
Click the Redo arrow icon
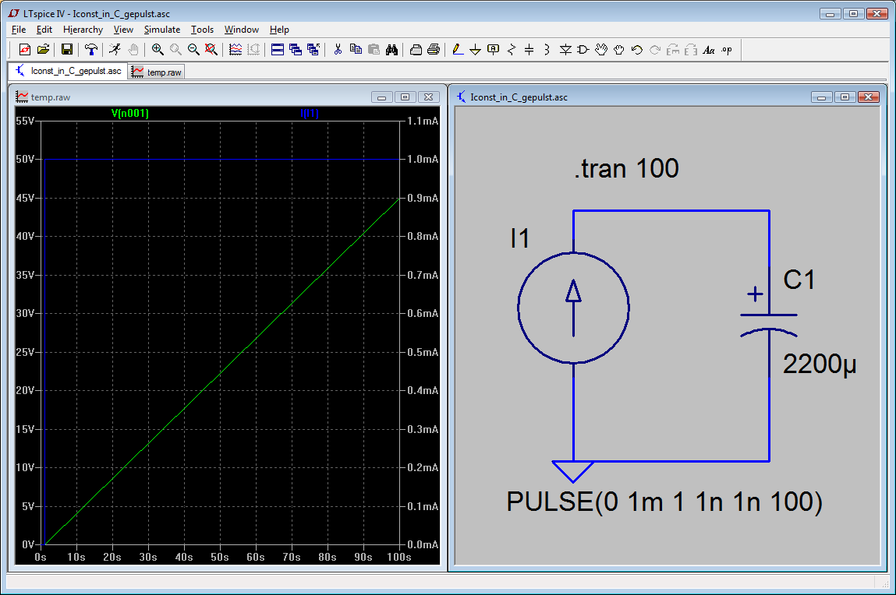pyautogui.click(x=655, y=50)
